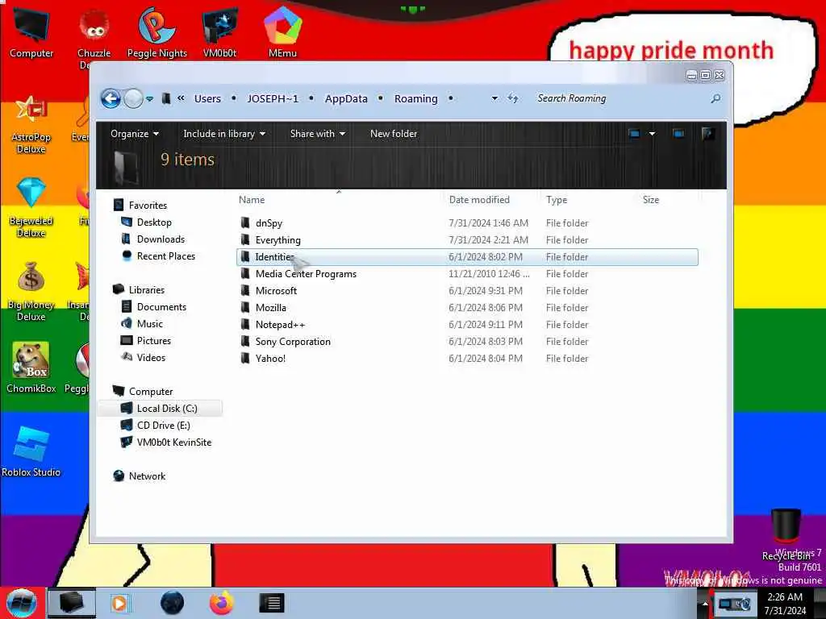Image resolution: width=826 pixels, height=619 pixels.
Task: Open the Computer desktop icon
Action: pos(31,32)
